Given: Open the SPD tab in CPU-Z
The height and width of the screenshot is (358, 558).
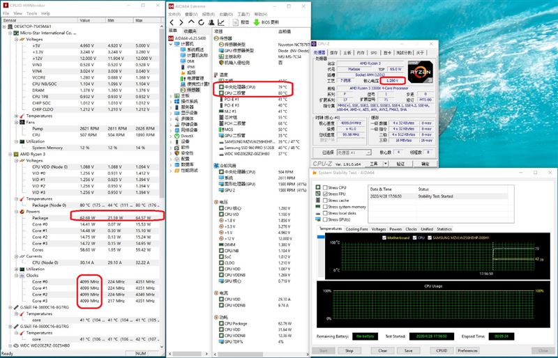Looking at the screenshot, I should point(374,53).
